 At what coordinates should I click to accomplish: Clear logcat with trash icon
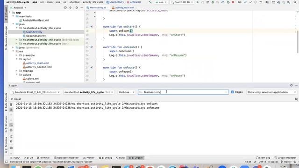tap(11, 105)
